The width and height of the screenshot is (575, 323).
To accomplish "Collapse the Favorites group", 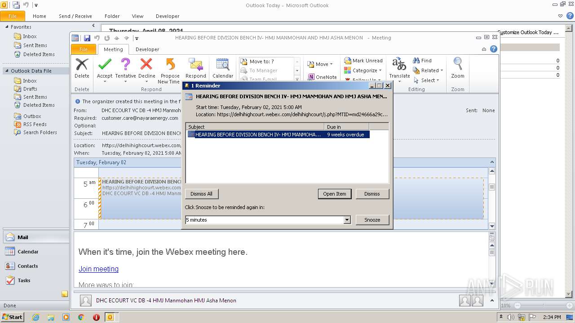I will [x=7, y=27].
